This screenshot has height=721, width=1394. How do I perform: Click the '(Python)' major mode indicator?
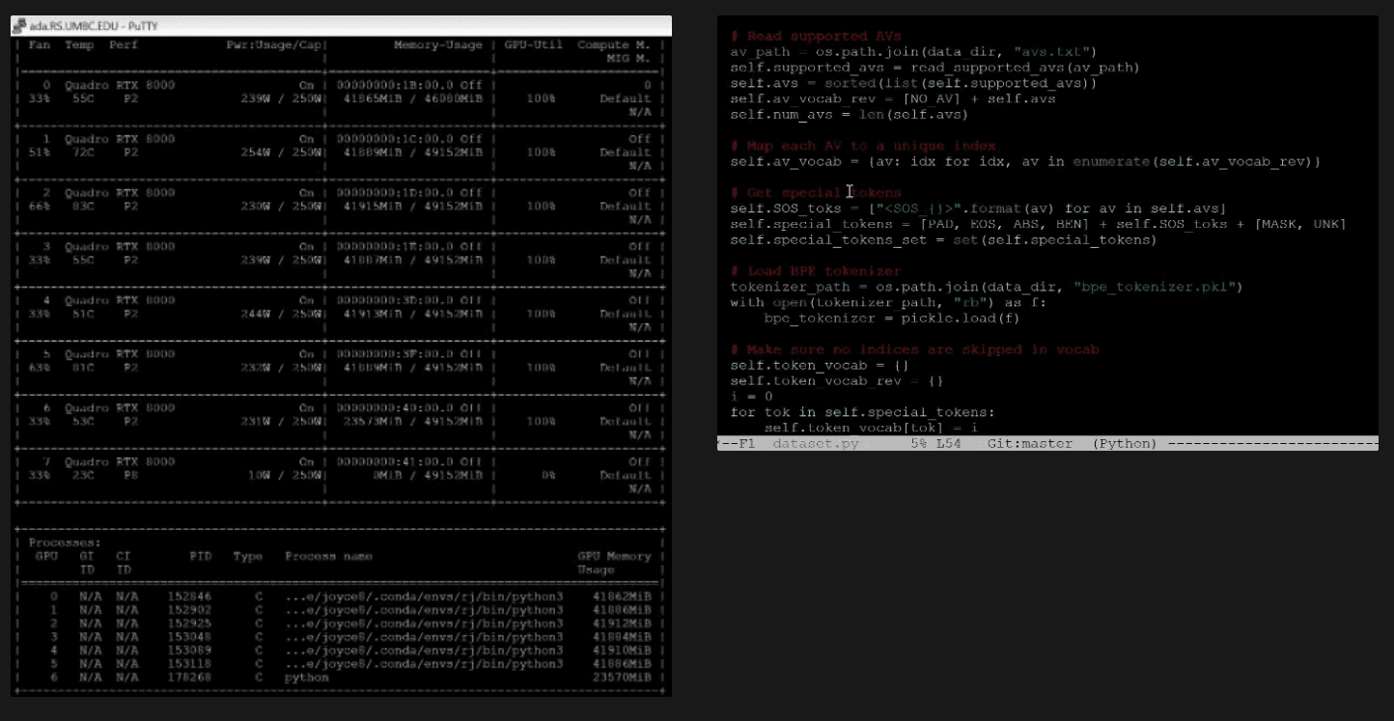(x=1124, y=444)
